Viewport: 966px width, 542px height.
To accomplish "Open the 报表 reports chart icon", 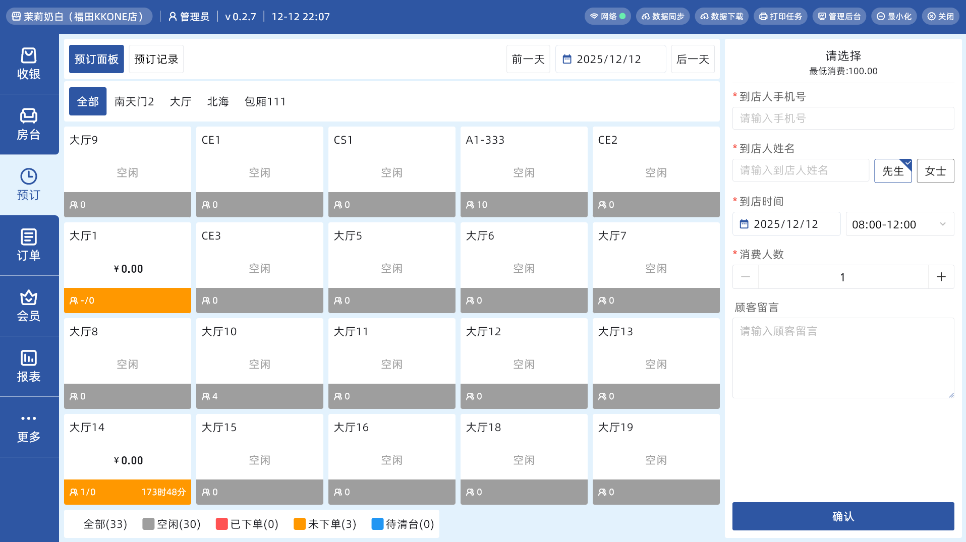I will pyautogui.click(x=29, y=358).
